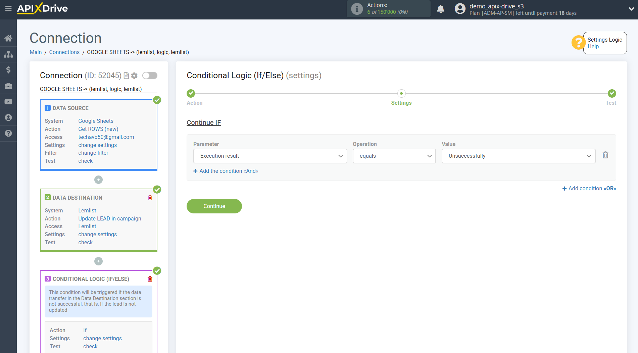Viewport: 638px width, 353px height.
Task: Click Get ROWS (new) action link
Action: point(98,129)
